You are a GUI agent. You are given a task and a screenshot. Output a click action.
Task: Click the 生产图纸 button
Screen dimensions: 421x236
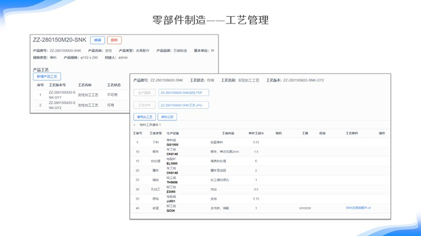tap(145, 93)
